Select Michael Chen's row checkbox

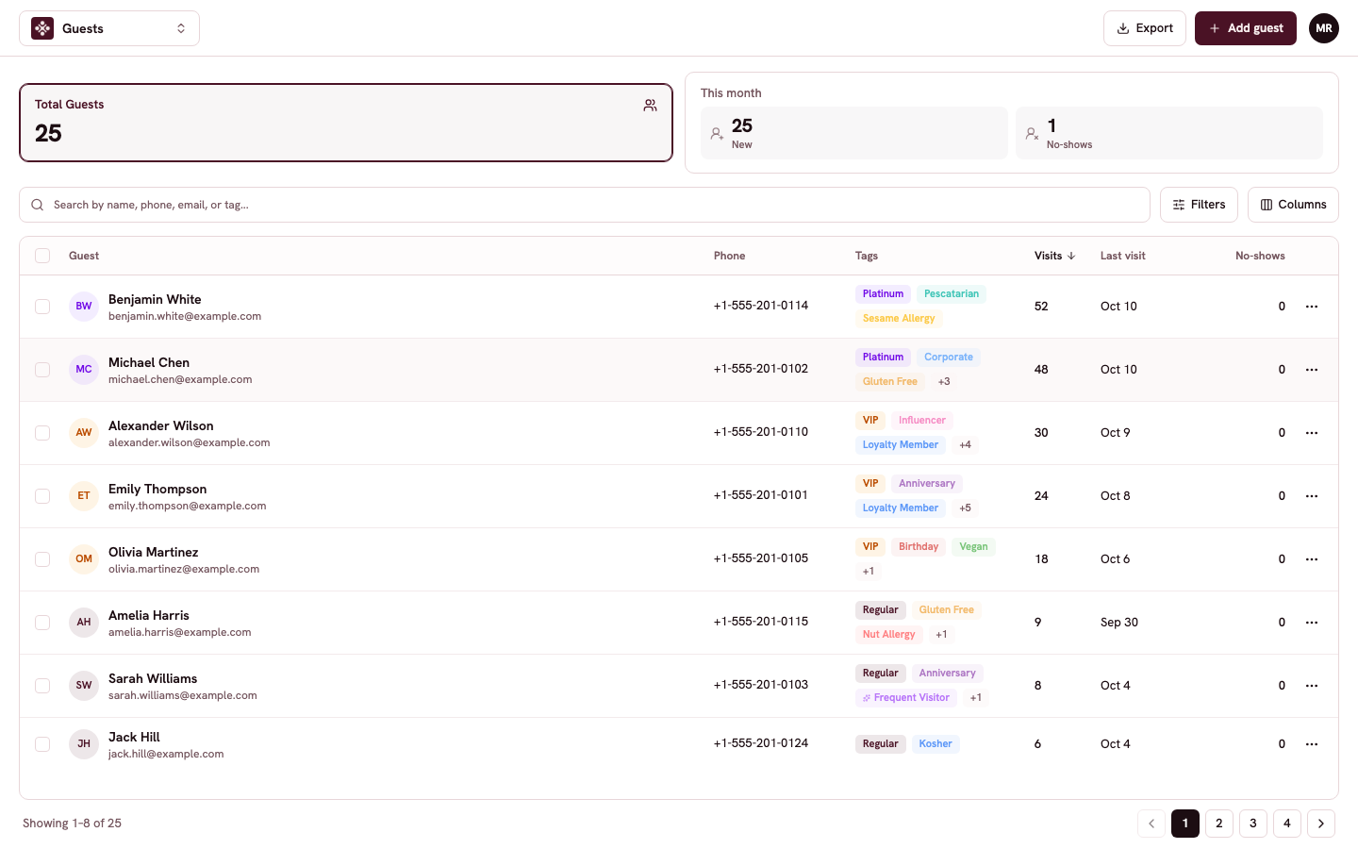tap(42, 370)
